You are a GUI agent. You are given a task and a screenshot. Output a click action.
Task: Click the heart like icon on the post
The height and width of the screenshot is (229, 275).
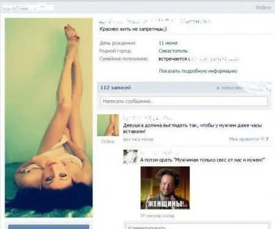coord(262,139)
